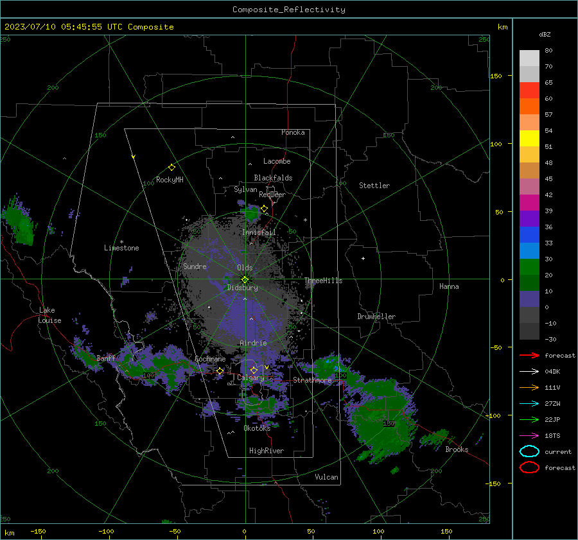Click the green 22JP arrow in legend
The image size is (578, 540).
coord(529,419)
